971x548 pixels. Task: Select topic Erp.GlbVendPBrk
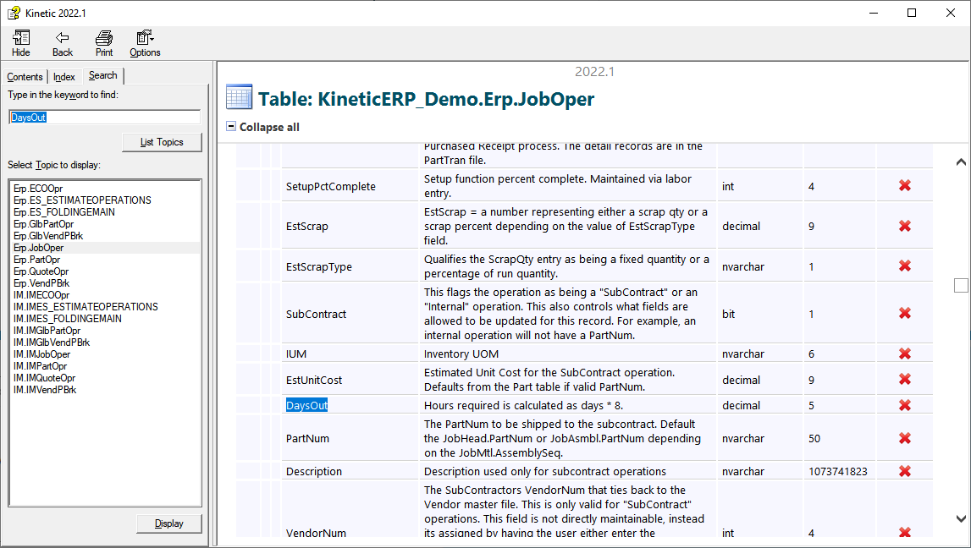pyautogui.click(x=48, y=236)
